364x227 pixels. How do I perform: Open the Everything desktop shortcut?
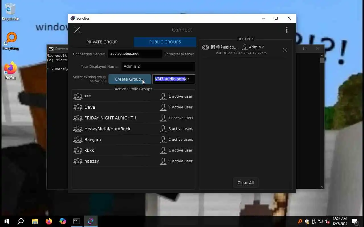point(11,41)
